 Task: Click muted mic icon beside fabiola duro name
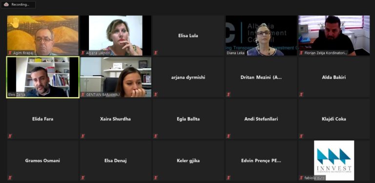(x=302, y=178)
